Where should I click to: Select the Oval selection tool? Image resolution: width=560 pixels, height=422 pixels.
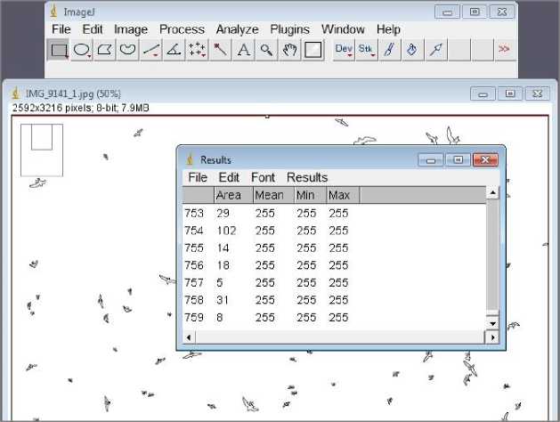[x=82, y=50]
